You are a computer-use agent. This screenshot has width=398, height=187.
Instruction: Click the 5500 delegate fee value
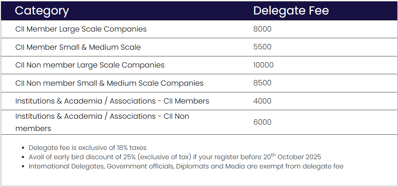pos(262,47)
